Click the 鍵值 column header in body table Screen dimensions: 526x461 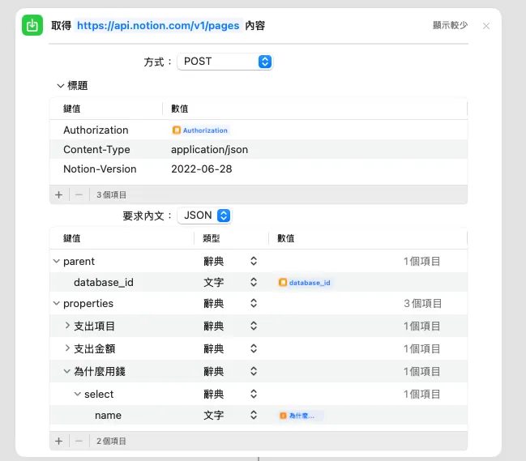72,238
